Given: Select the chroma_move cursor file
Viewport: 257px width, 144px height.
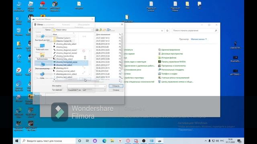Looking at the screenshot, I should click(x=62, y=68).
